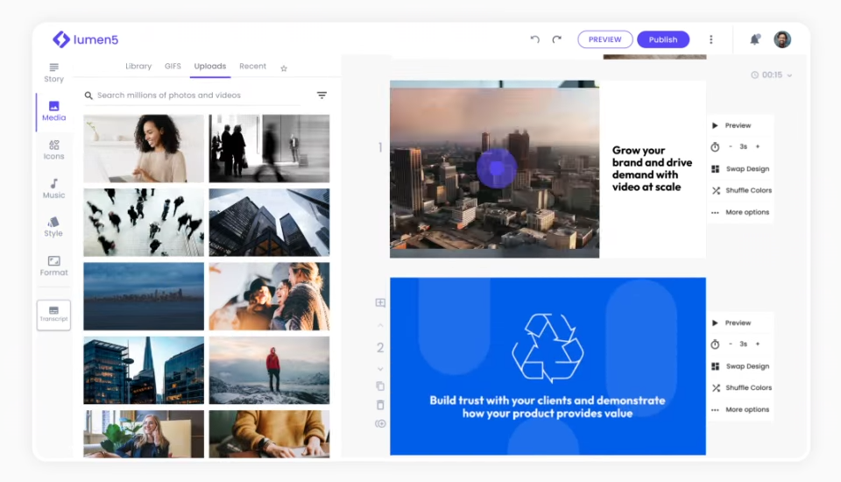Click the timer icon for scene 2
Viewport: 841px width, 482px height.
coord(715,344)
